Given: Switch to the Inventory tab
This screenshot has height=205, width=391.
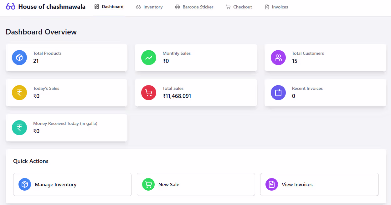Looking at the screenshot, I should click(149, 7).
